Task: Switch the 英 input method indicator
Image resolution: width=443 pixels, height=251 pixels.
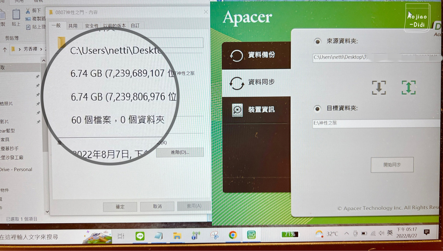Action: click(x=390, y=233)
